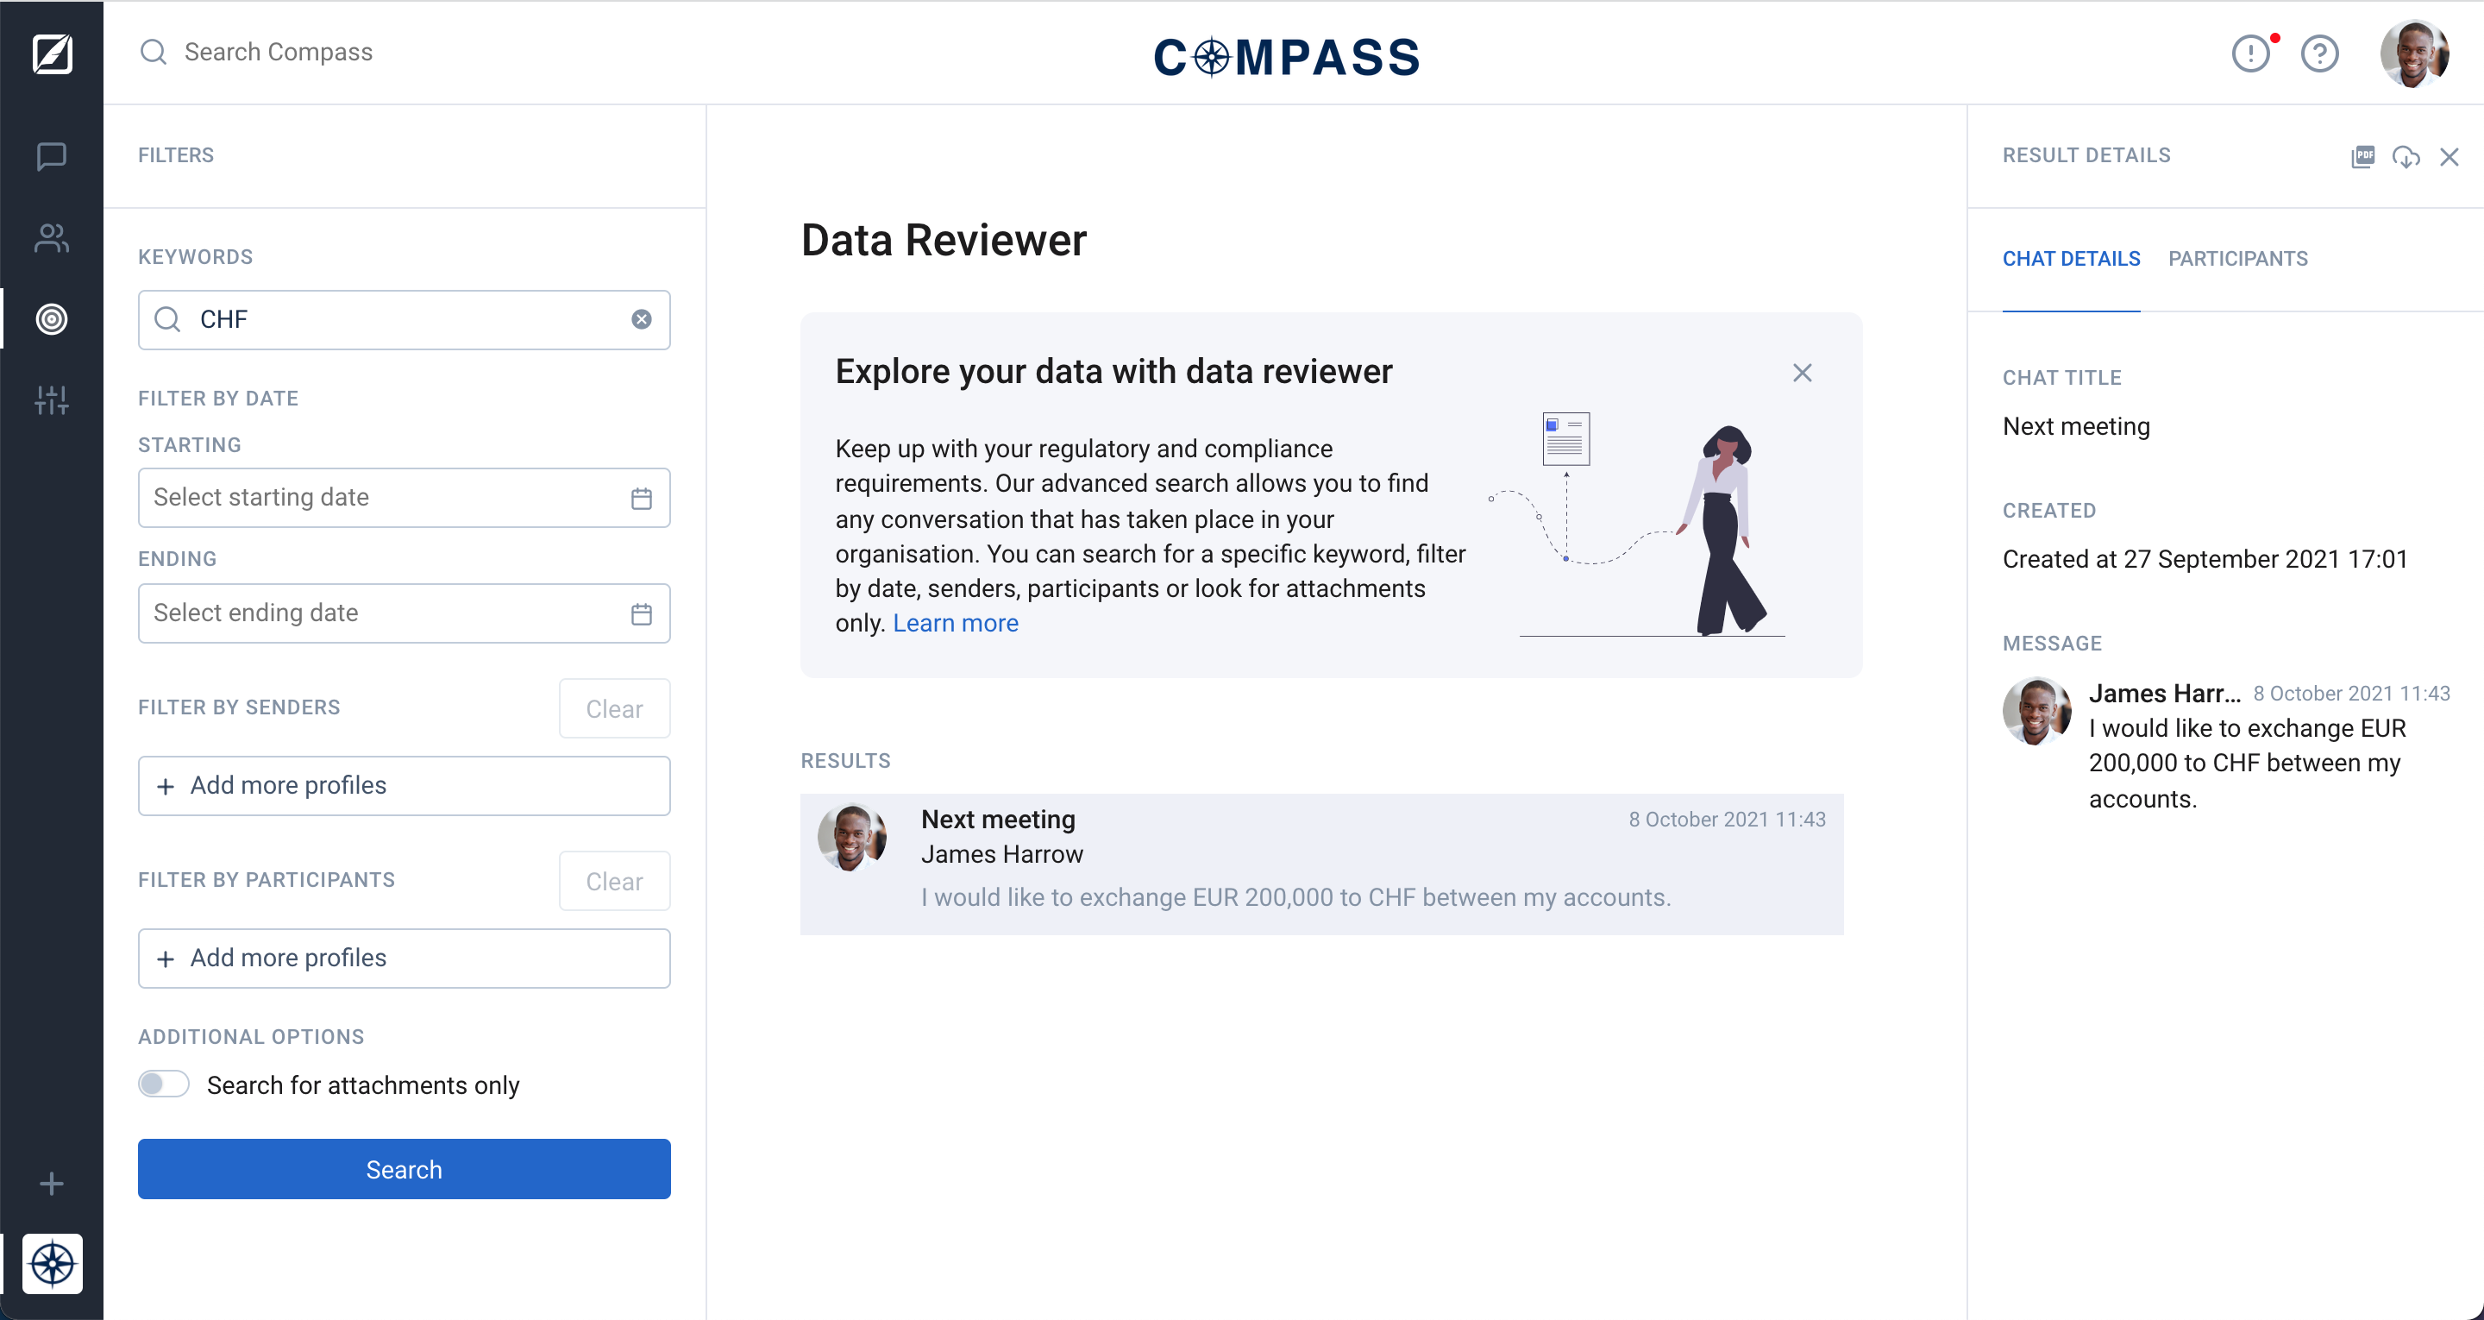Clear the Filter by Senders selection

click(614, 708)
